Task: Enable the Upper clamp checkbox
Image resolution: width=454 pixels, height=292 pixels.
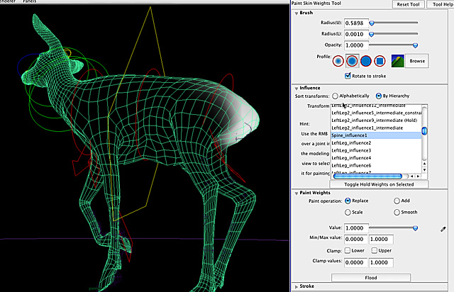Action: pos(375,250)
